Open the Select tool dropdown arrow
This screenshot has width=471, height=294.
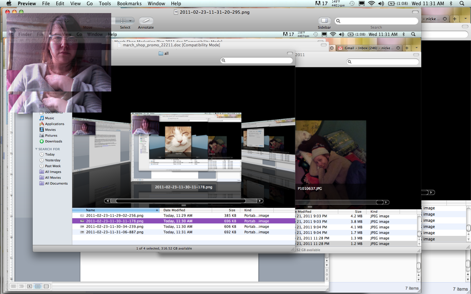[130, 21]
